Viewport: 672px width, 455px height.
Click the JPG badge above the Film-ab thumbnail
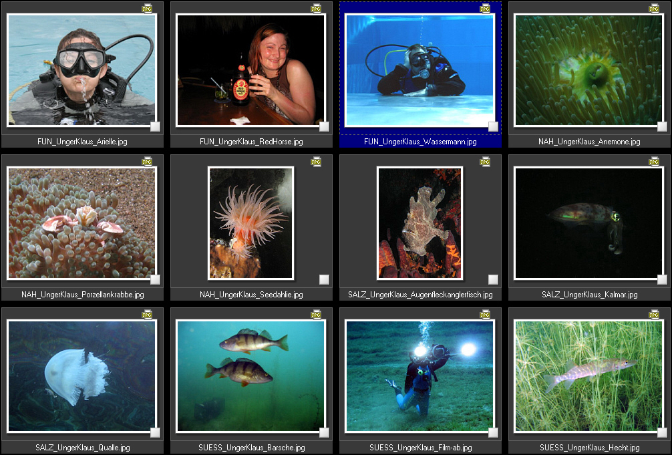tap(485, 315)
